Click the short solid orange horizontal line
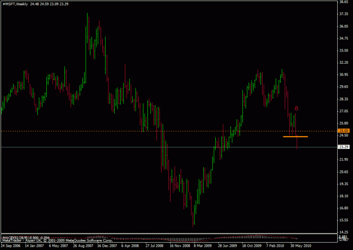 (295, 137)
